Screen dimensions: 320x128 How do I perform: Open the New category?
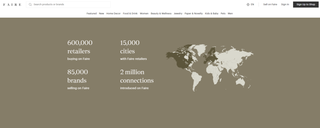[x=102, y=14]
